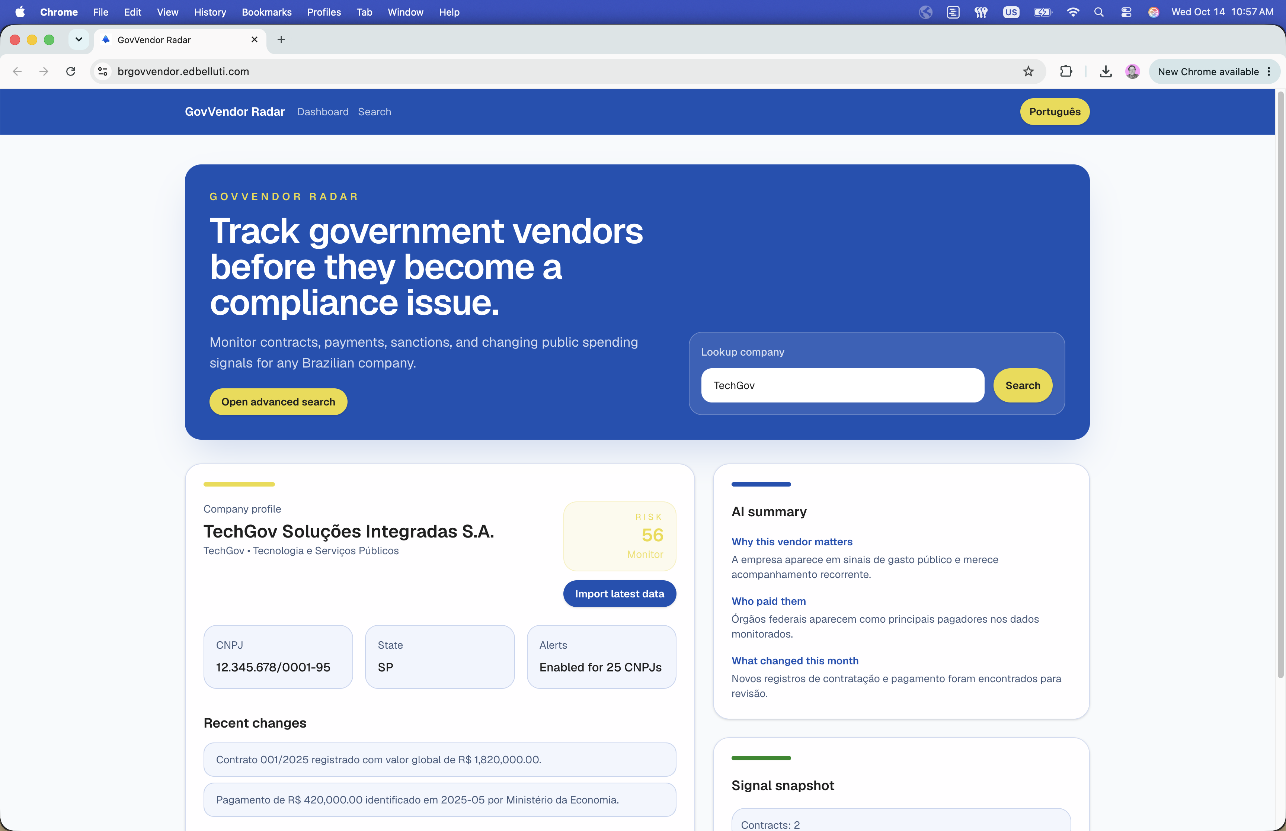This screenshot has width=1286, height=831.
Task: Open the Apple menu
Action: pyautogui.click(x=20, y=12)
